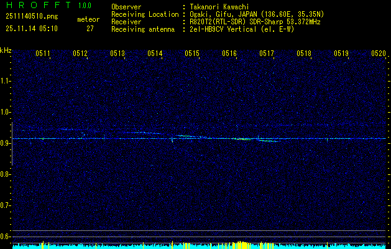391x249 pixels.
Task: Click the yellow signal peak in bottom strip
Action: tap(239, 245)
